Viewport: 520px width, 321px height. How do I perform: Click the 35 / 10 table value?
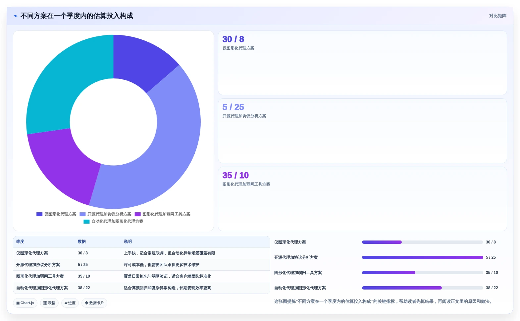coord(84,276)
